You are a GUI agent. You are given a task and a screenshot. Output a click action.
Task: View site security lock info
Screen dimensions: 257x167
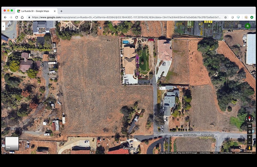point(29,17)
